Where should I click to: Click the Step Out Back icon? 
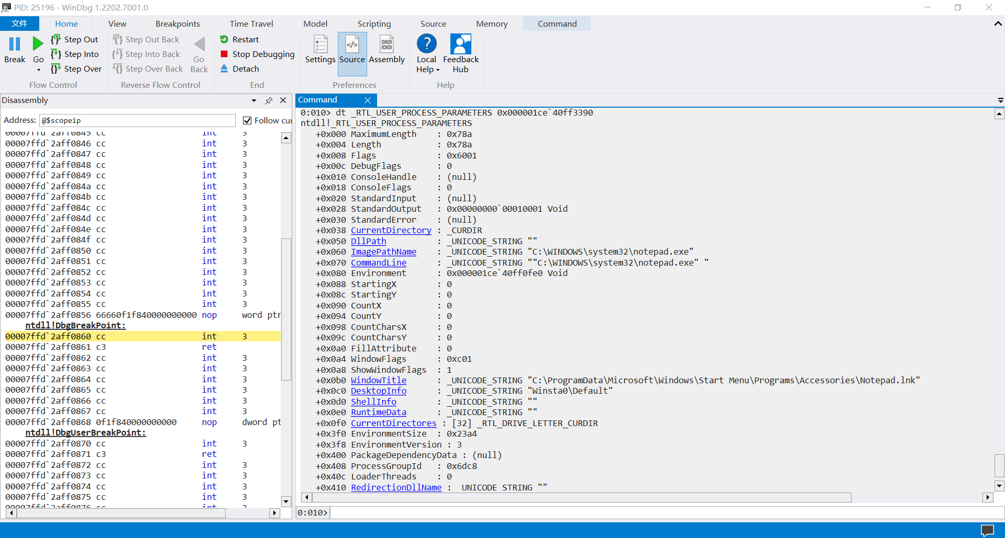tap(117, 39)
